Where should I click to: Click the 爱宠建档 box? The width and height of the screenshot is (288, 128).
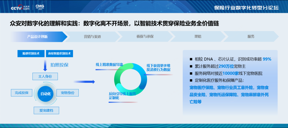(46, 110)
